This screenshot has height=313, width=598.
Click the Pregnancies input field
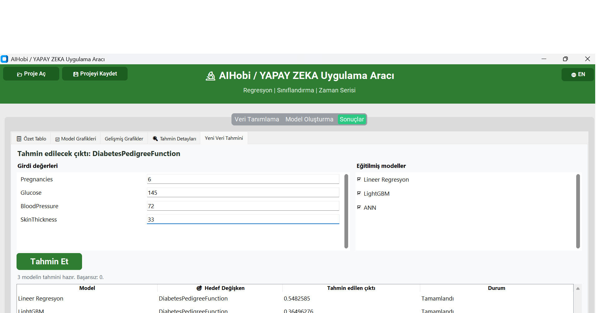coord(243,179)
